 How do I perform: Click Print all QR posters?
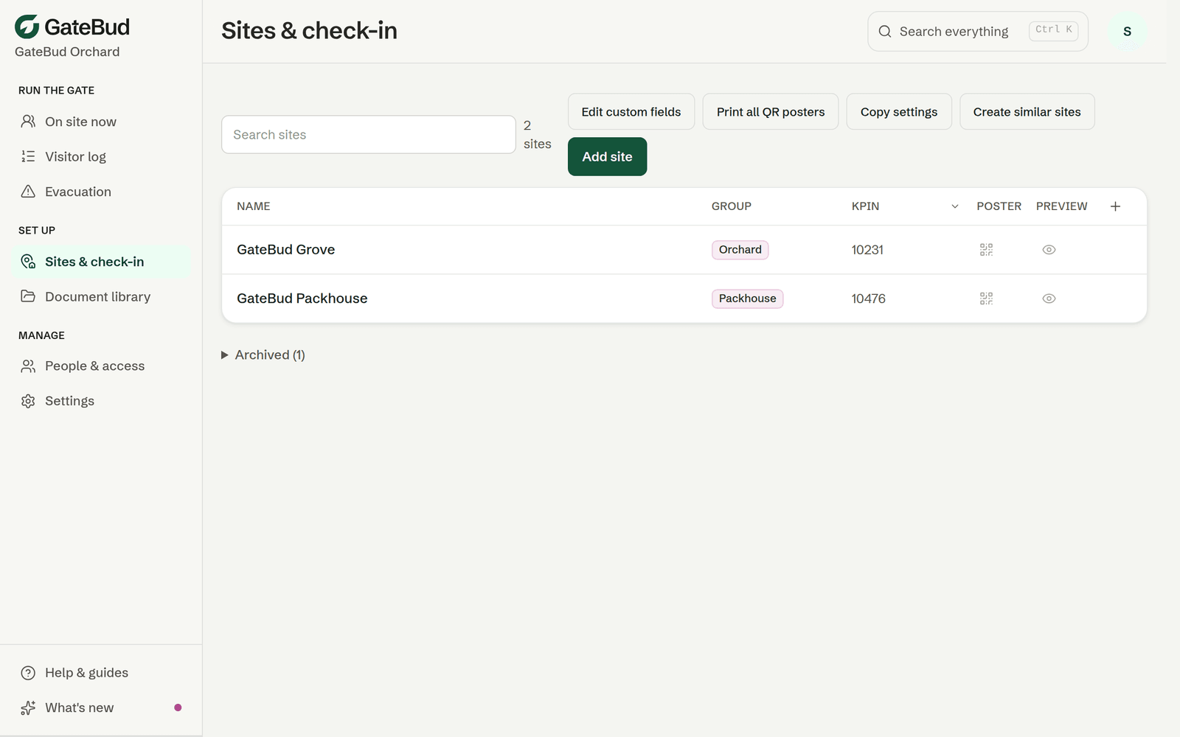click(x=771, y=112)
